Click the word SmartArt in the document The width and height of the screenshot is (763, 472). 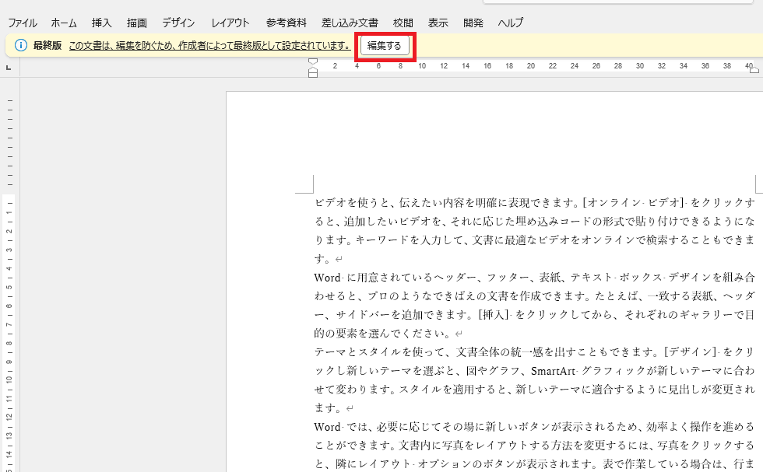click(554, 371)
